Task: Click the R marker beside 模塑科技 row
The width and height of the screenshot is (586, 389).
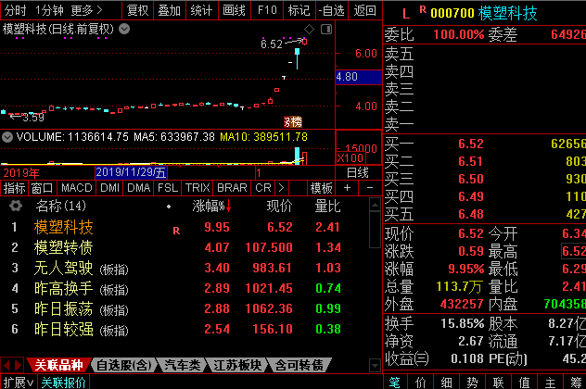Action: pyautogui.click(x=176, y=231)
